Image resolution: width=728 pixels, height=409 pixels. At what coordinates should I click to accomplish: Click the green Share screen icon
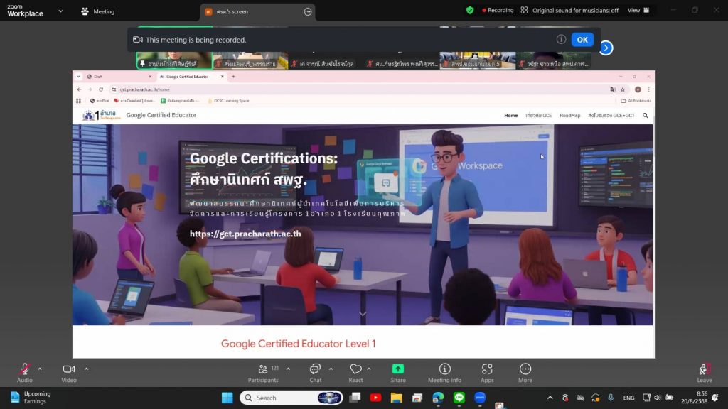(398, 369)
